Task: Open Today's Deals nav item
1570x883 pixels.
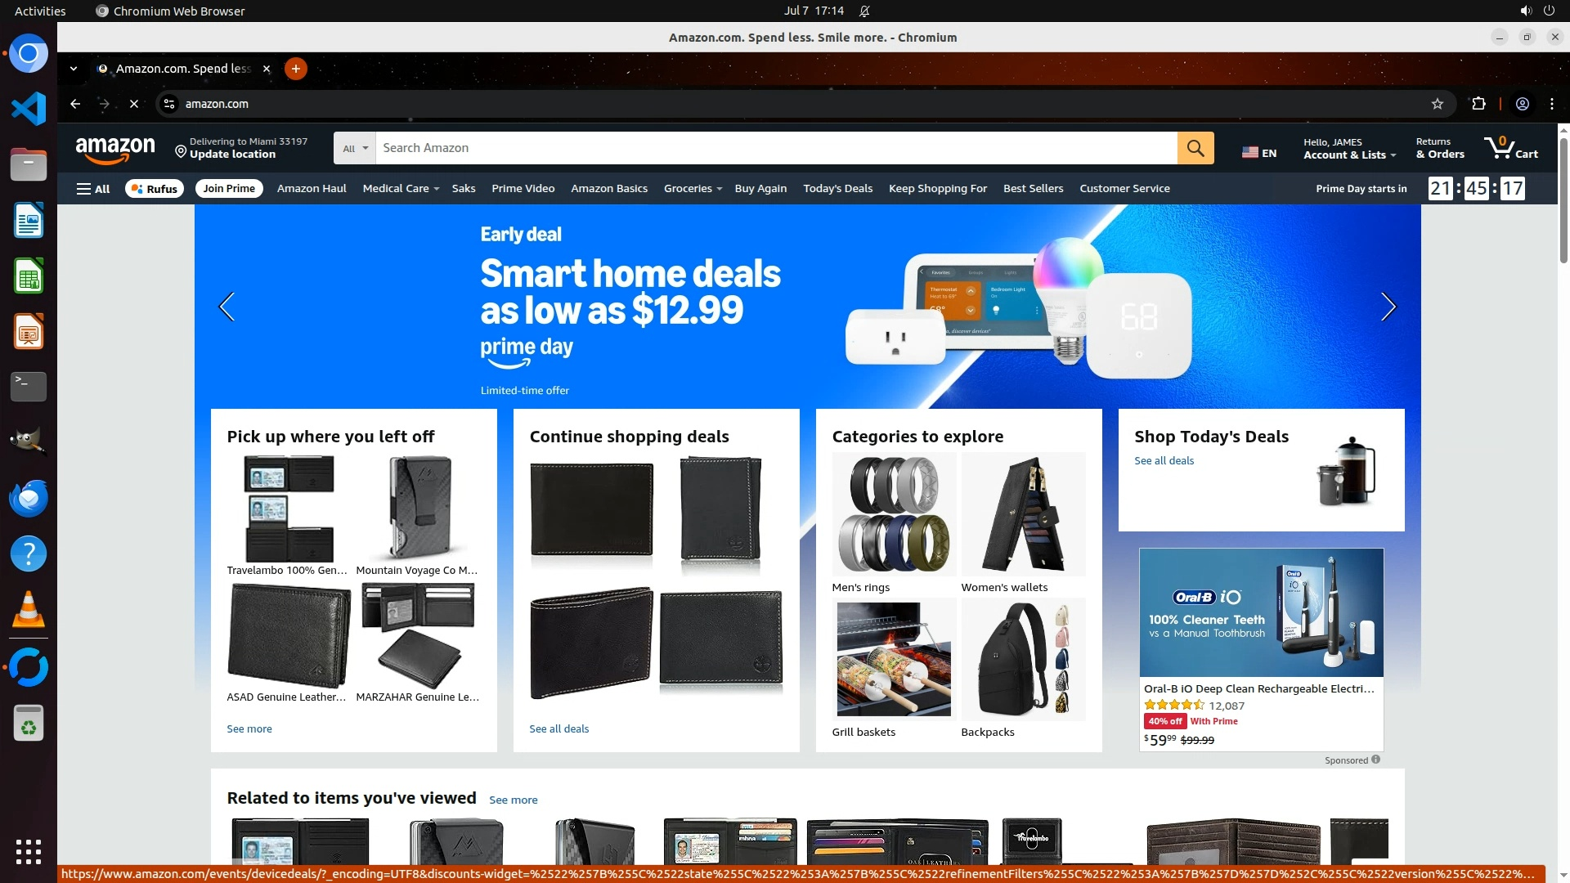Action: (x=837, y=189)
